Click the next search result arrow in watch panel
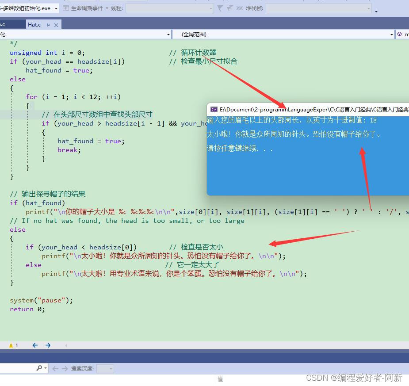This screenshot has width=409, height=386. pyautogui.click(x=65, y=368)
